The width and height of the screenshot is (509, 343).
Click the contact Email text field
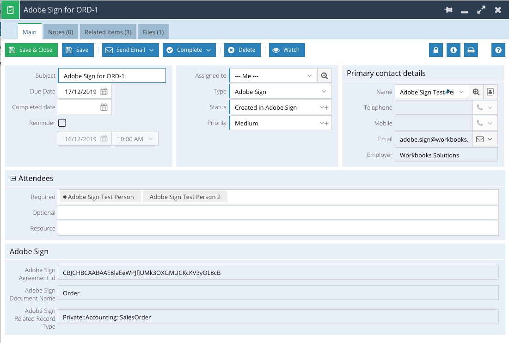point(434,139)
